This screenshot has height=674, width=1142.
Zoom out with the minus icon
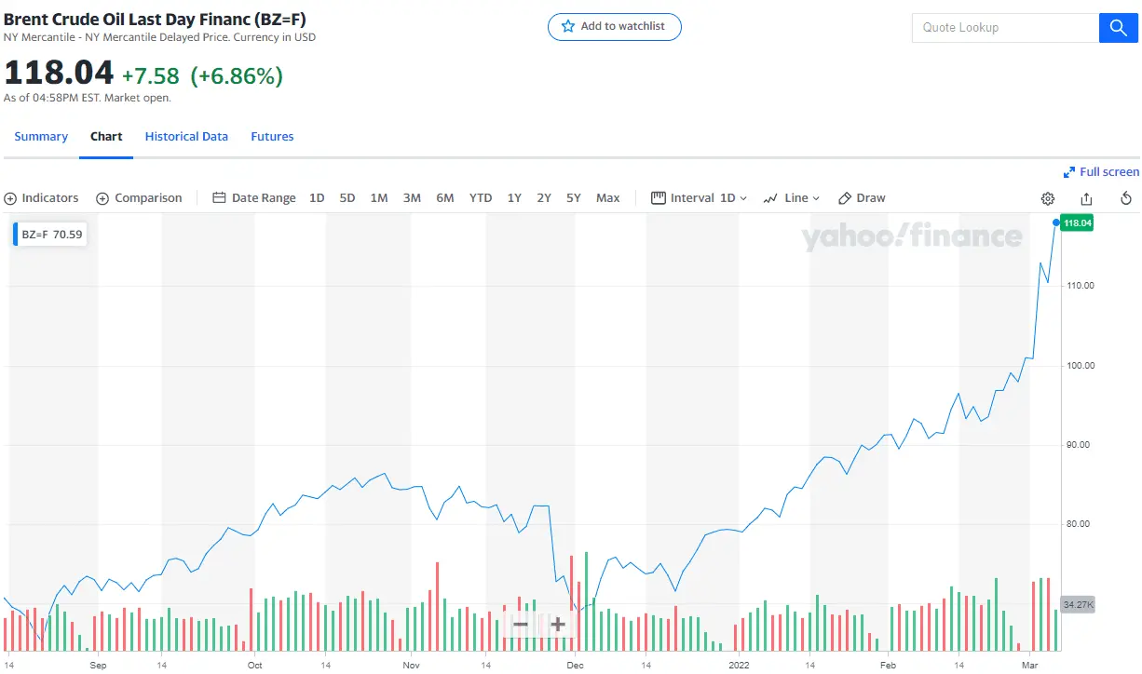[x=521, y=624]
